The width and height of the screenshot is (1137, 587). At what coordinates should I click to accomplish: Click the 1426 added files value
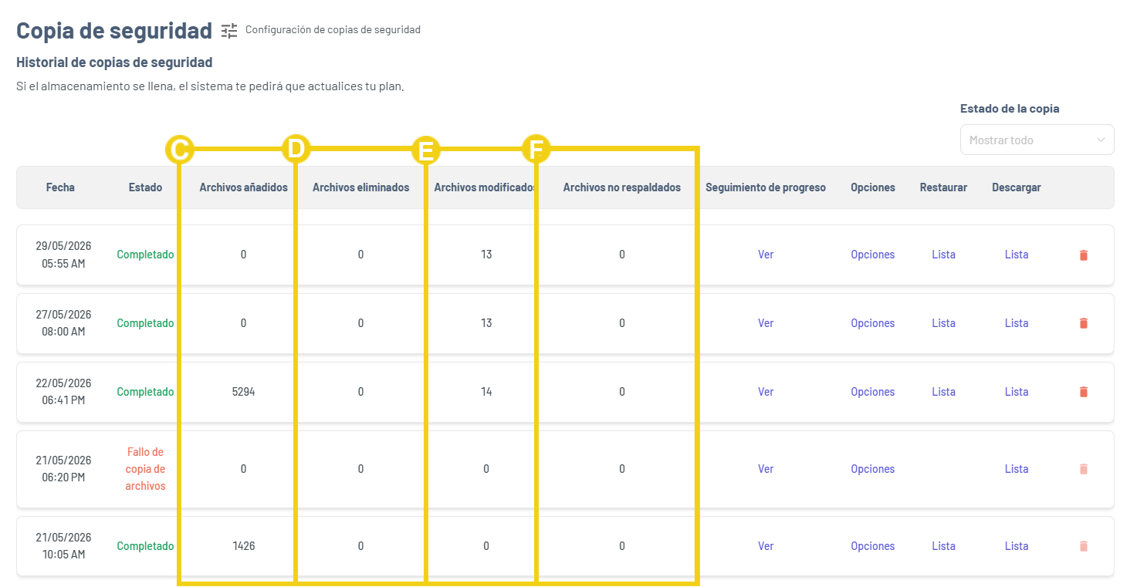[x=243, y=546]
